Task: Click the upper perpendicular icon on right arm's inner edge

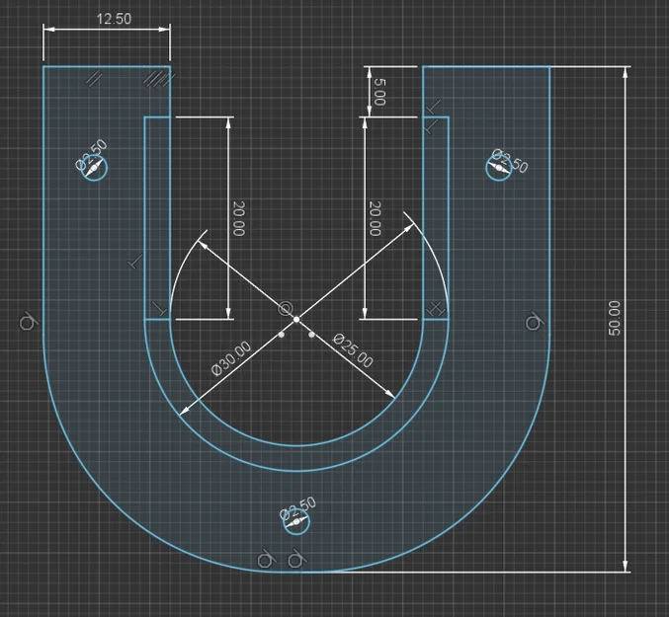Action: click(434, 107)
